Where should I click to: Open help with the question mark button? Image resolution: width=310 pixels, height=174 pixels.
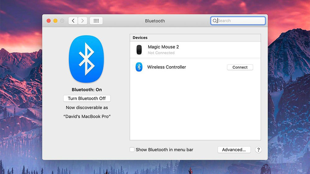point(258,150)
